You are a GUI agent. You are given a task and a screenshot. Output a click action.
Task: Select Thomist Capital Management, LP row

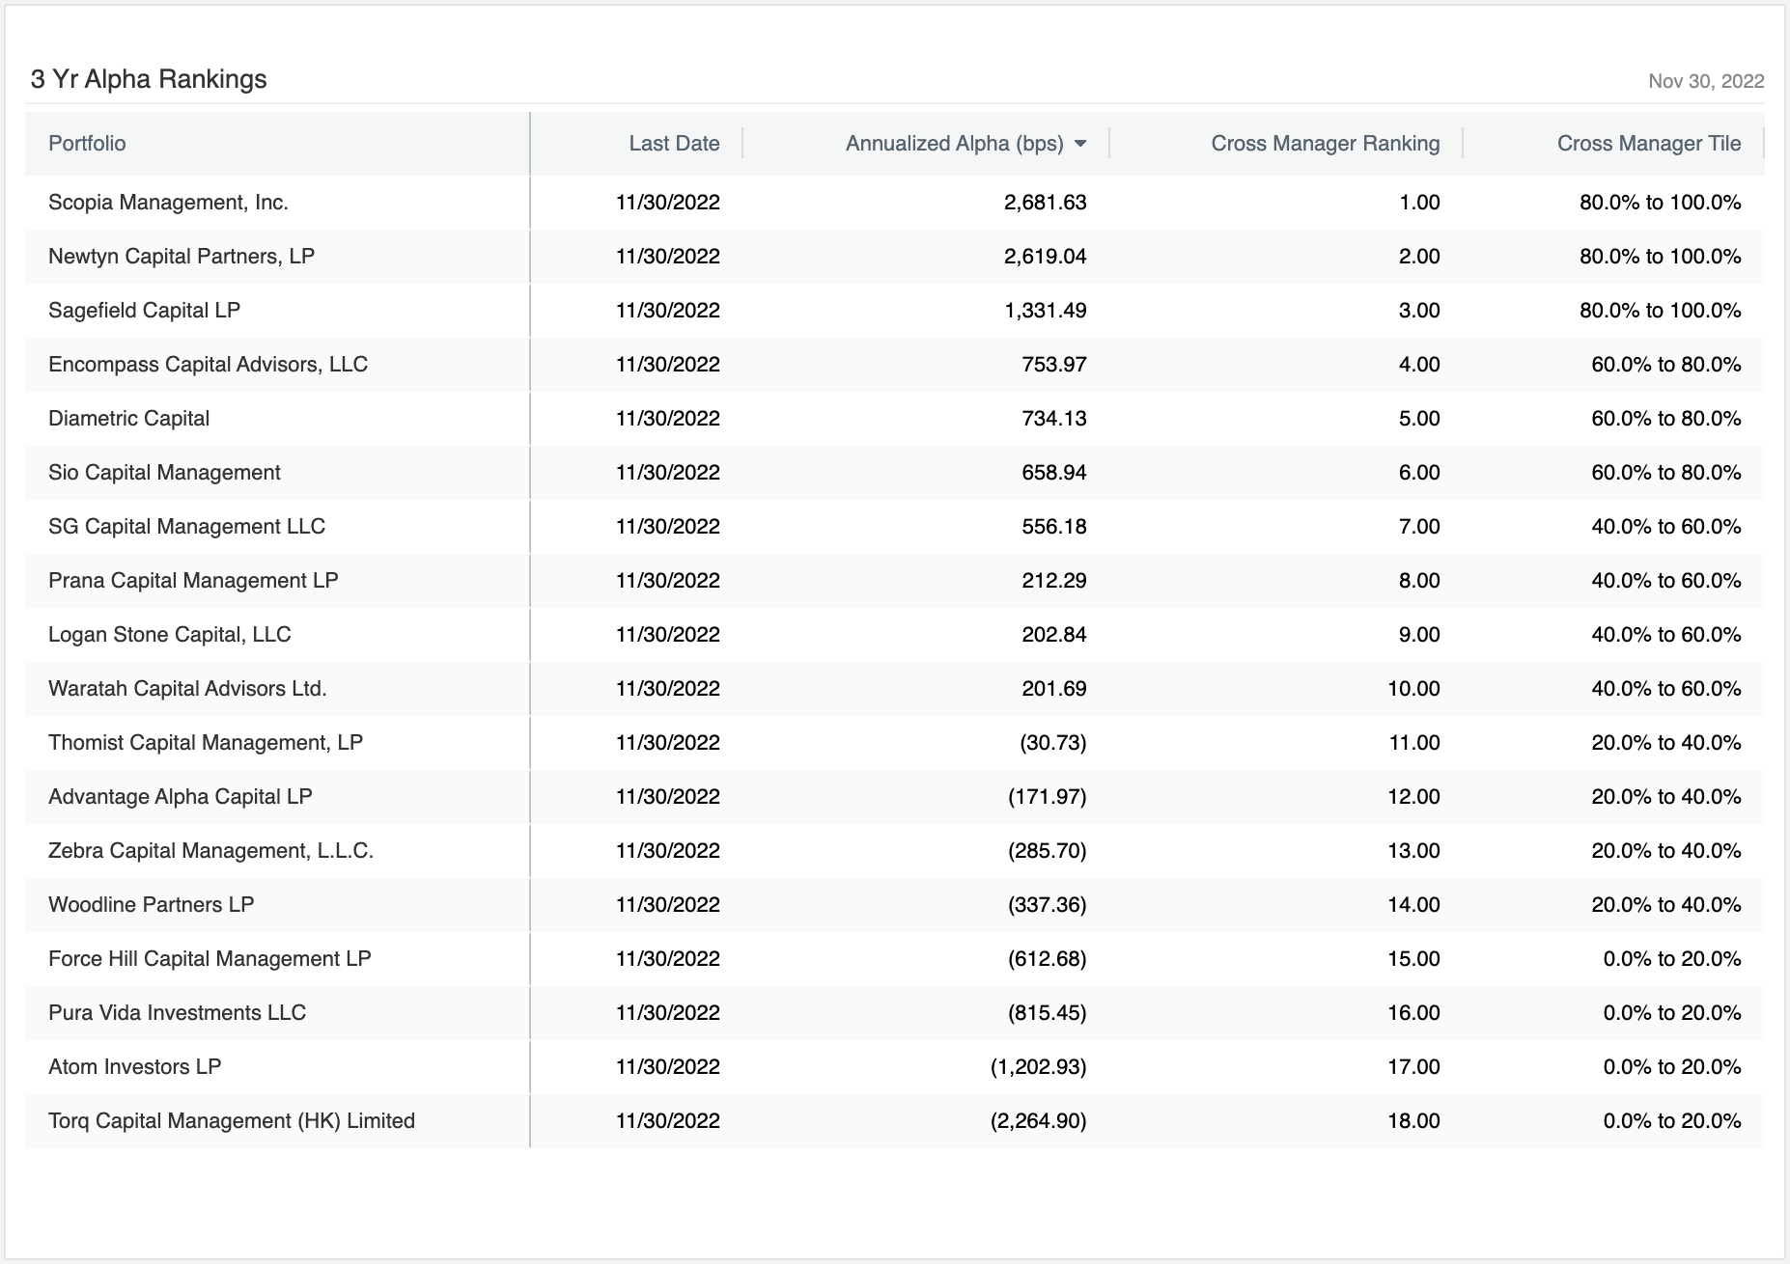point(206,742)
